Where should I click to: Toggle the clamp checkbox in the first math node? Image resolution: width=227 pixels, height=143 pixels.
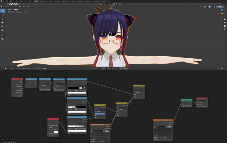pos(41,86)
